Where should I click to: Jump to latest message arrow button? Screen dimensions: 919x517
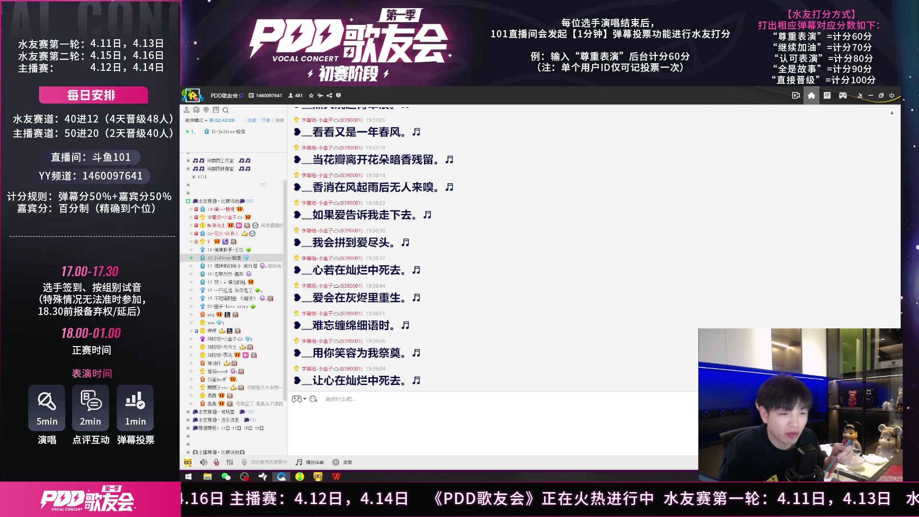892,113
